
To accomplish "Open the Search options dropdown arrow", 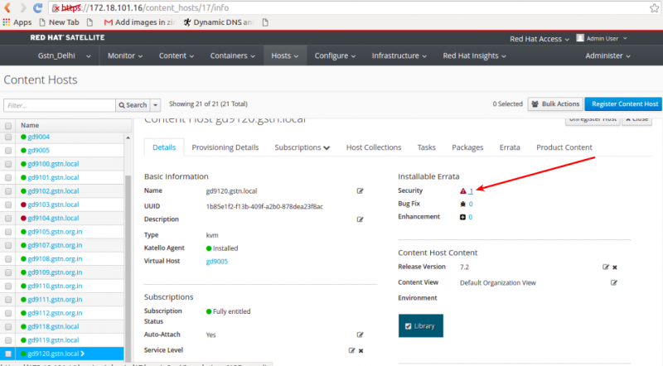I will [x=156, y=105].
